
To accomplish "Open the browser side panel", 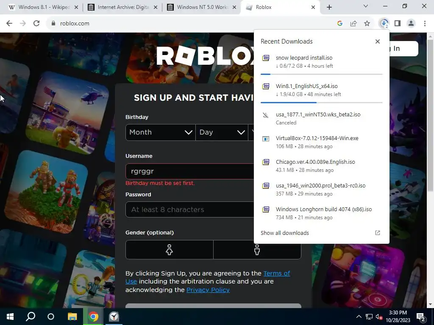I will [398, 24].
